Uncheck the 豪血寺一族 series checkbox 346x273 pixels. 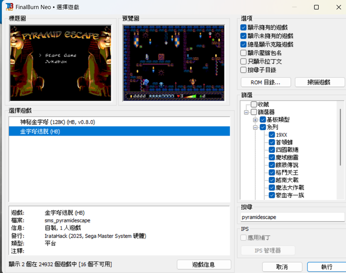(x=272, y=195)
